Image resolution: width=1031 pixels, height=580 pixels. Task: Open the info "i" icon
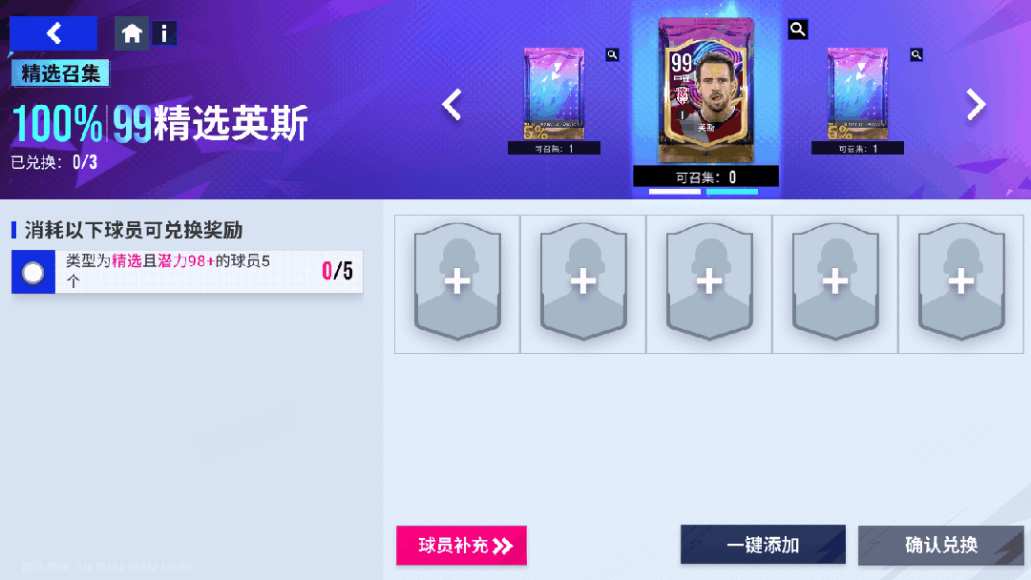point(164,33)
